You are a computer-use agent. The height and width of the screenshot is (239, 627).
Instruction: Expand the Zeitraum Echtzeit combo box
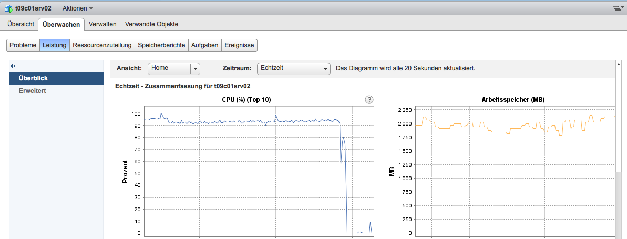325,68
